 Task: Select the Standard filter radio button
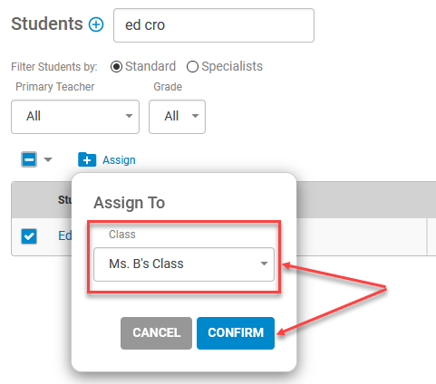[x=116, y=67]
